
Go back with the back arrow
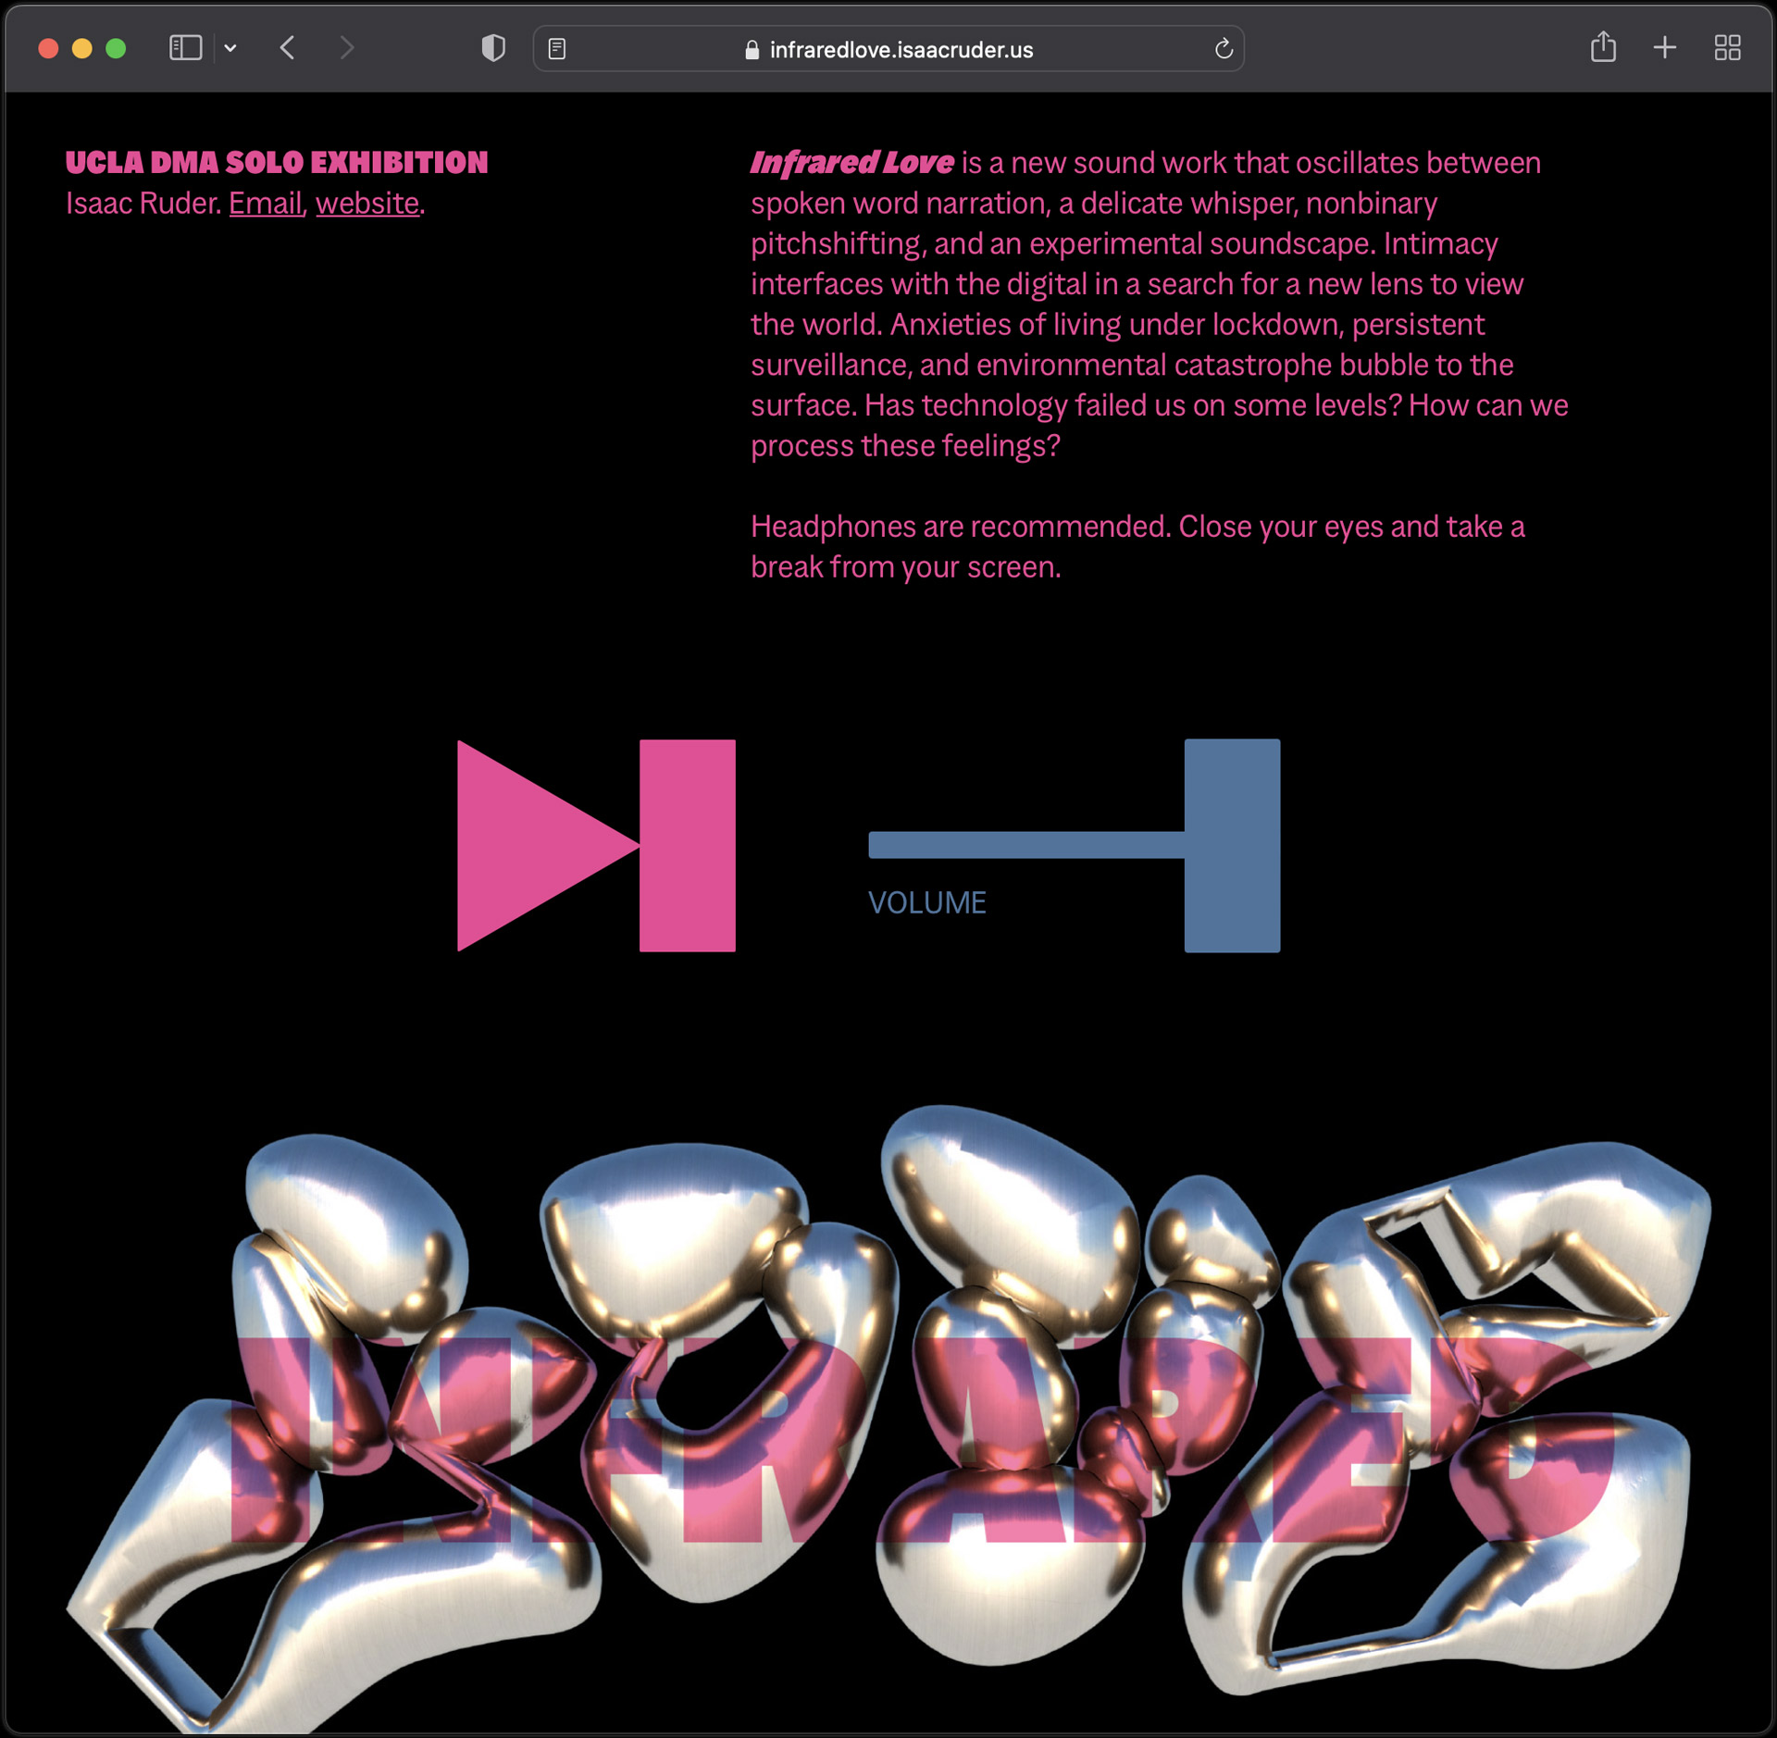click(288, 48)
